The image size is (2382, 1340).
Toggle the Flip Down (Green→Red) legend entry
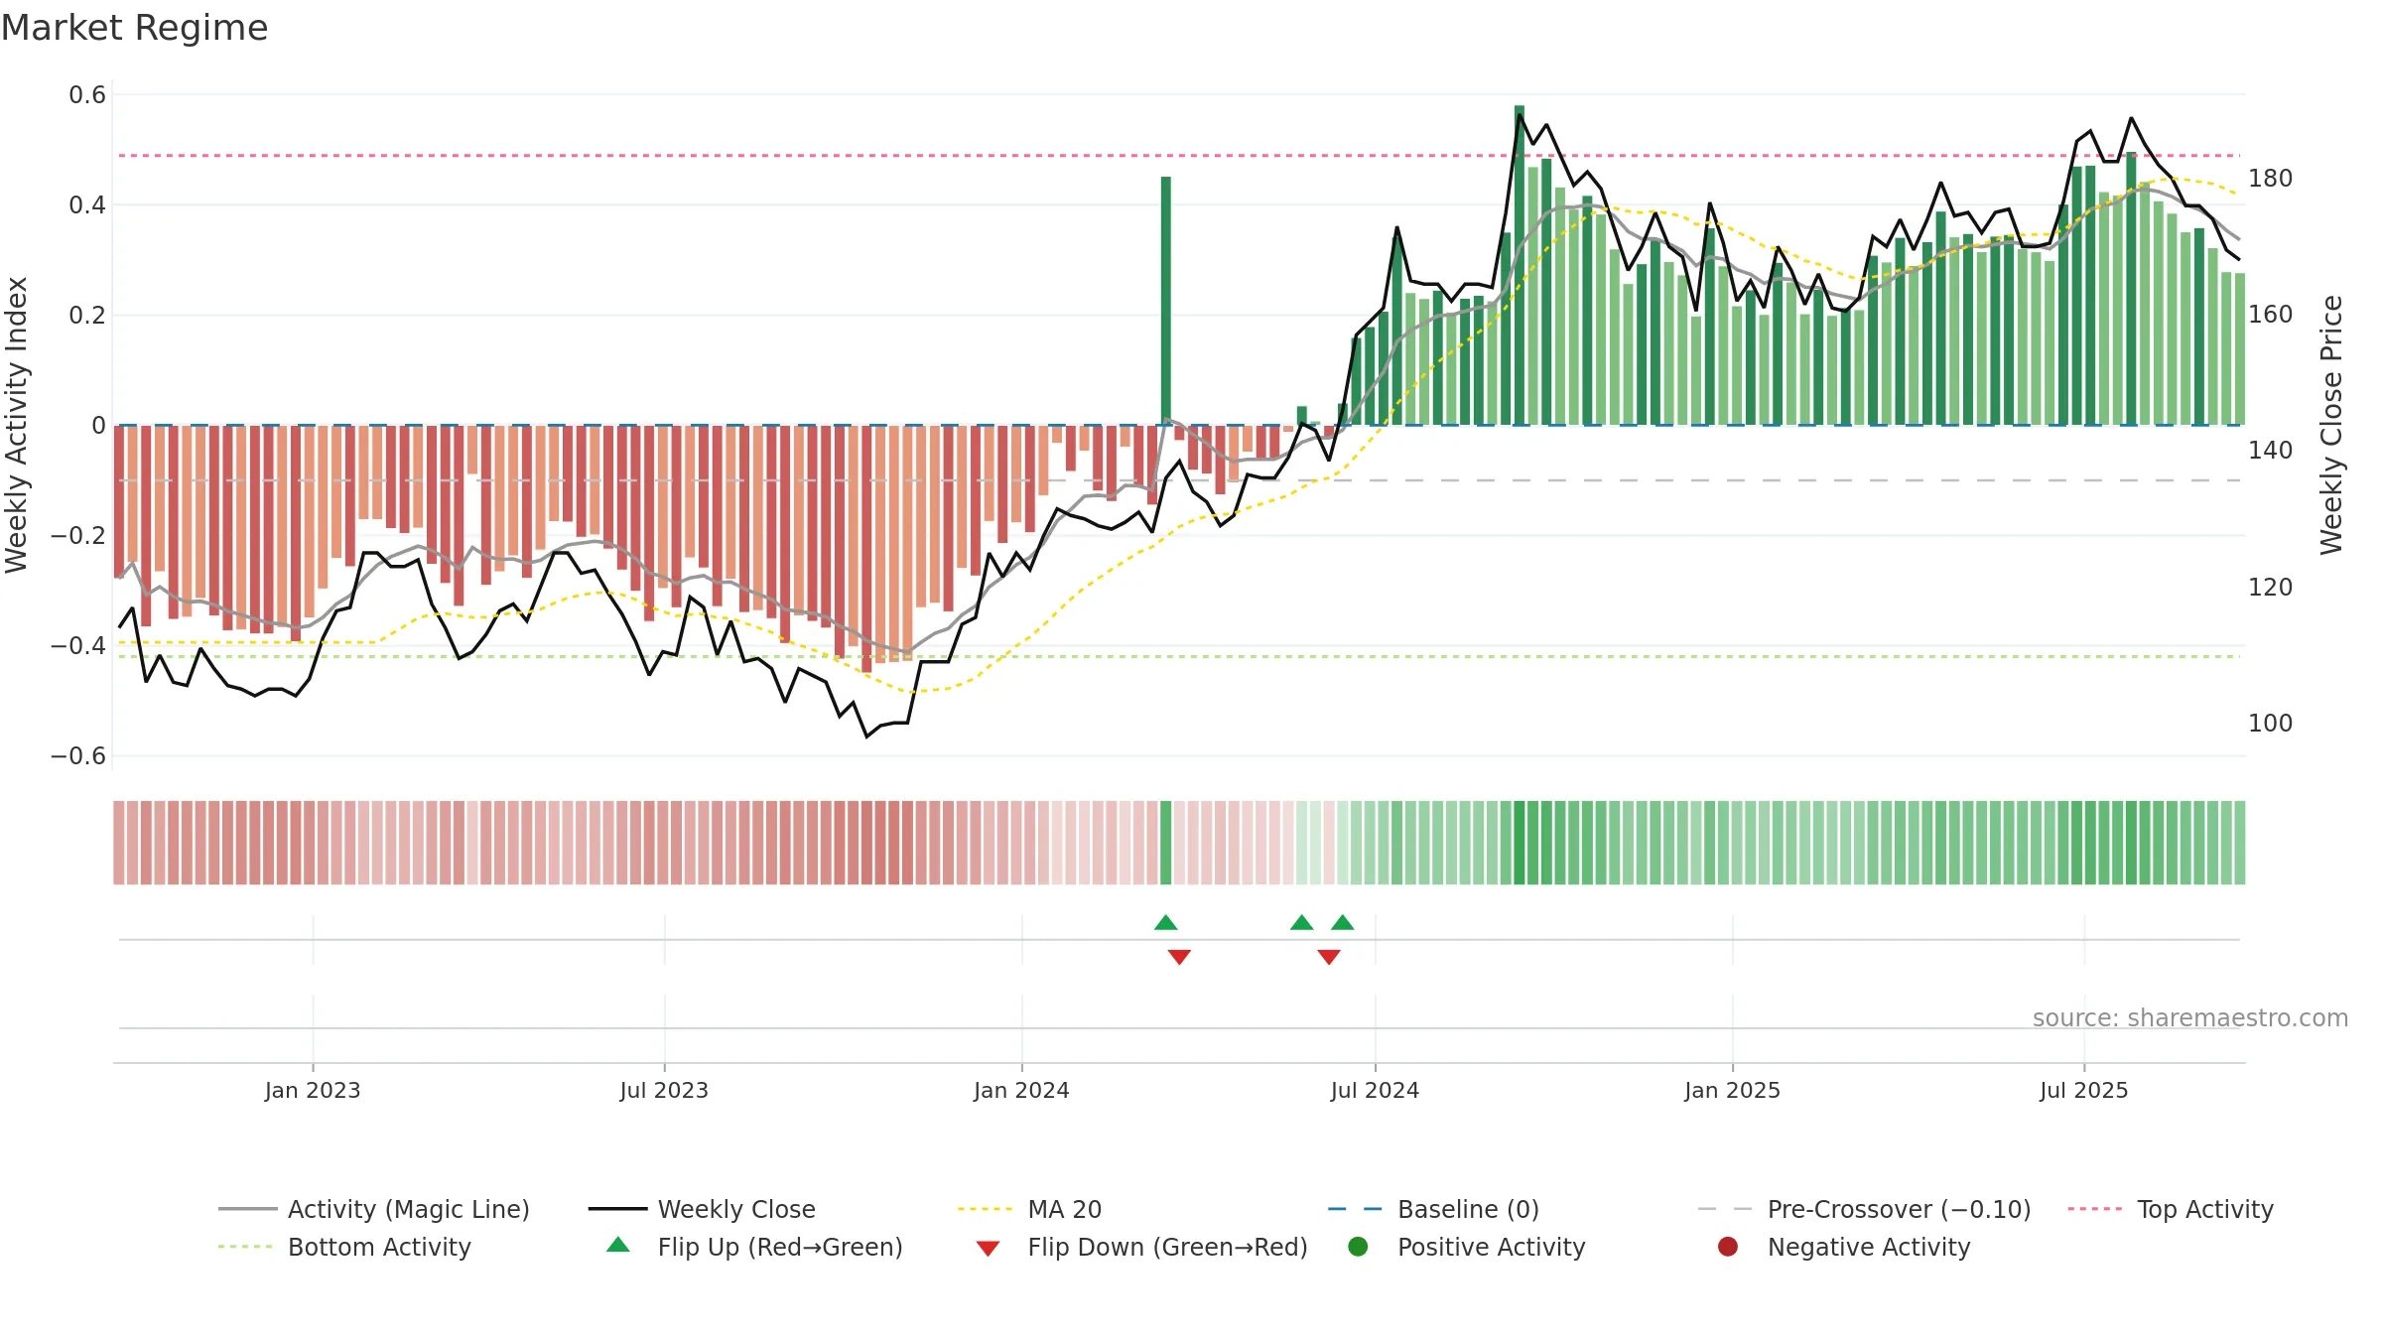tap(1141, 1247)
